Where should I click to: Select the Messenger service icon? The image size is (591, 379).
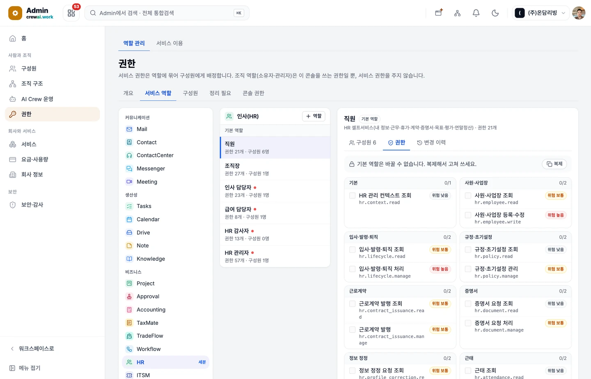point(129,169)
